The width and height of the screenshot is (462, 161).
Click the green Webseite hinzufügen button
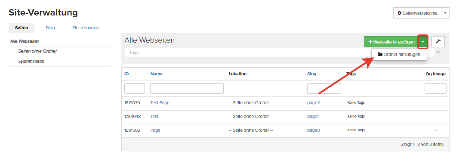click(391, 42)
